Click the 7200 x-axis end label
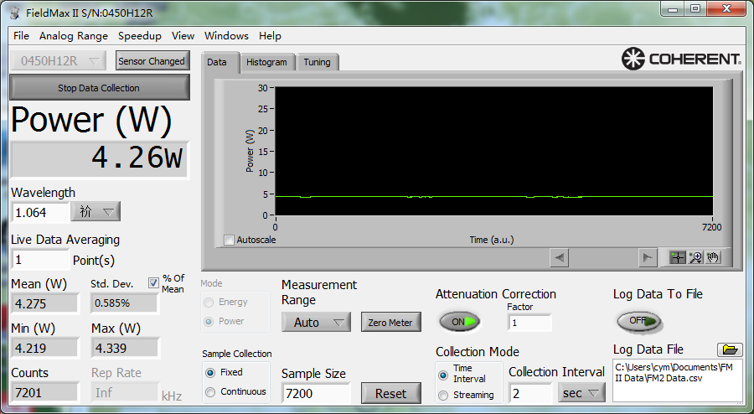The height and width of the screenshot is (414, 754). tap(711, 227)
